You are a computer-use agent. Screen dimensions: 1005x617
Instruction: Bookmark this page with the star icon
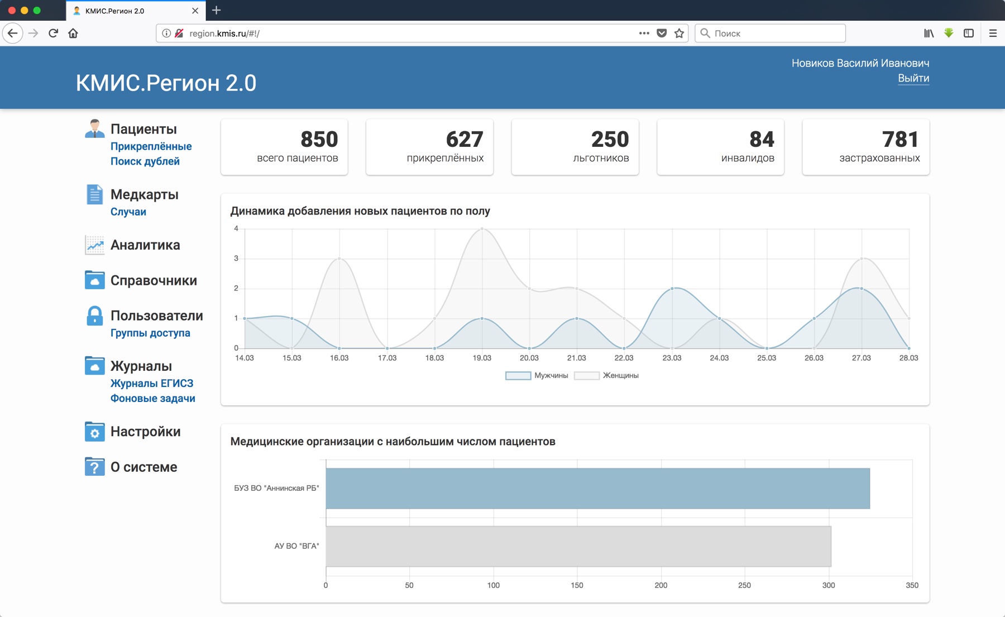(x=679, y=34)
